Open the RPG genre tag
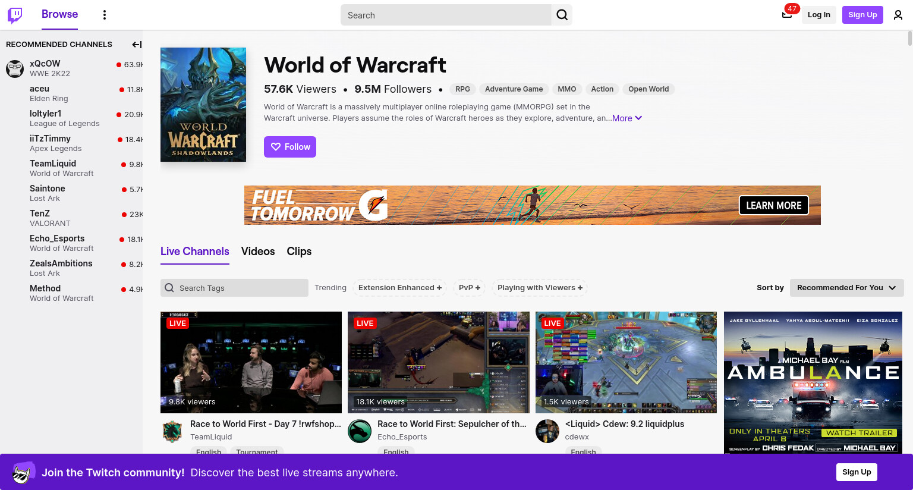Screen dimensions: 913x490 pos(462,89)
